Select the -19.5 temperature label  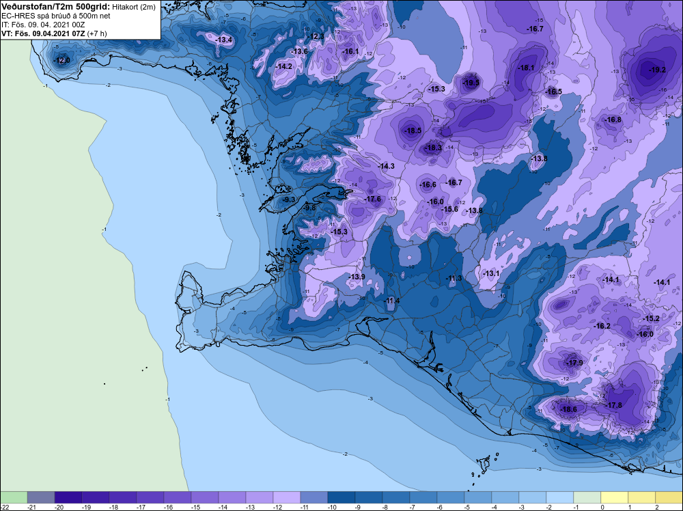[471, 83]
